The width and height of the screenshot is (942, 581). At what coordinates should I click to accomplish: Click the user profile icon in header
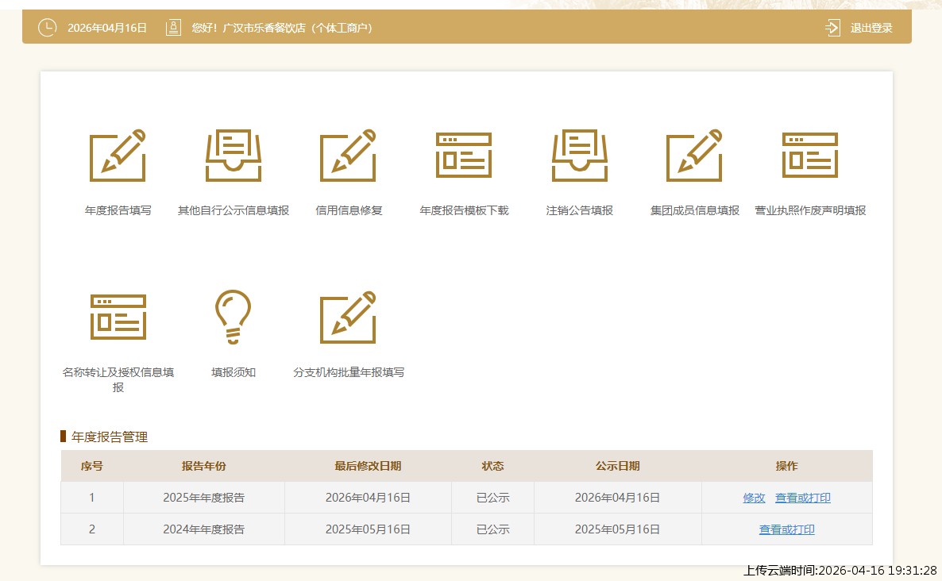(x=173, y=28)
